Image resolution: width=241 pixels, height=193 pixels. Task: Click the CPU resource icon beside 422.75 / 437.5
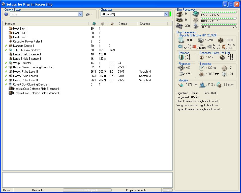(x=196, y=14)
